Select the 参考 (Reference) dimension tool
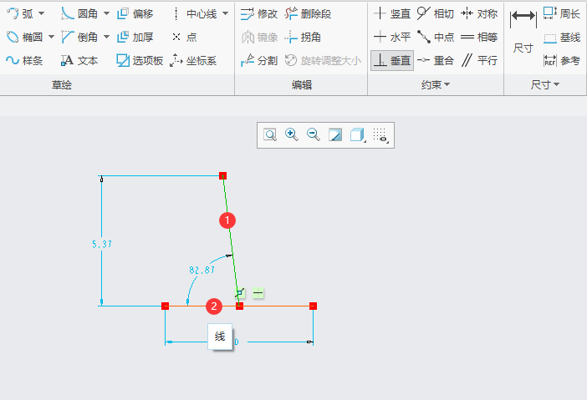The height and width of the screenshot is (400, 587). 562,61
